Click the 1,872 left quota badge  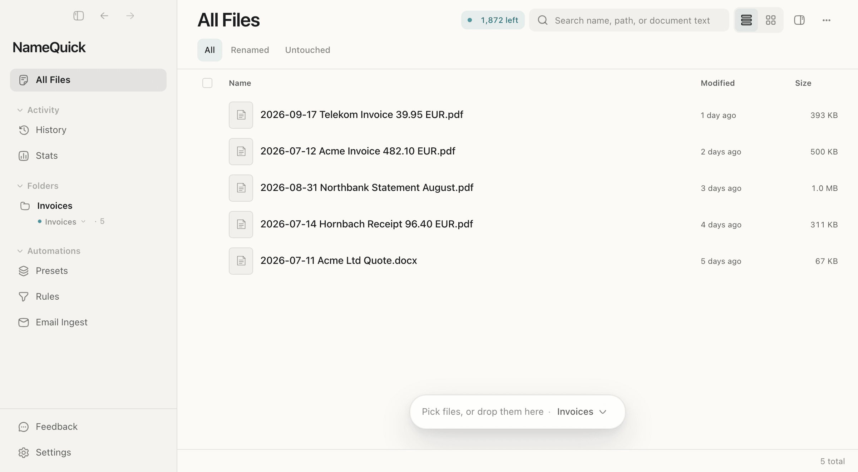click(x=493, y=20)
